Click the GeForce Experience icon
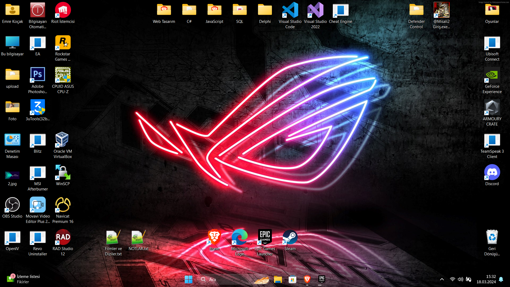The image size is (510, 287). pos(492,81)
